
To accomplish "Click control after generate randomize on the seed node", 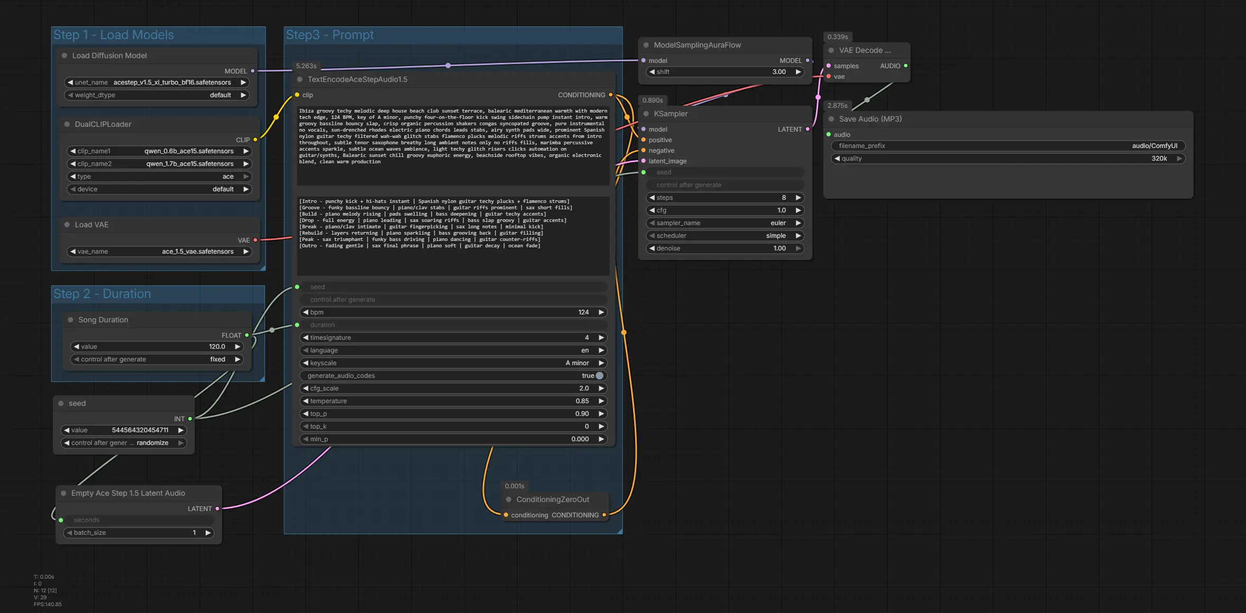I will pyautogui.click(x=124, y=443).
